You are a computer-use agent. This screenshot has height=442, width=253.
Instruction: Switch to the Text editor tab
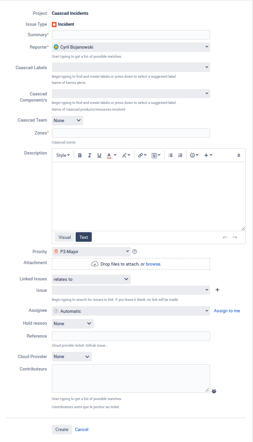coord(84,237)
